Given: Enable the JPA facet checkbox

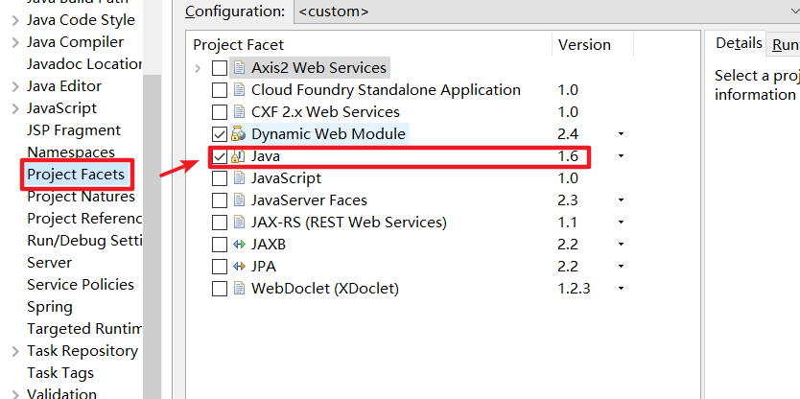Looking at the screenshot, I should click(220, 267).
